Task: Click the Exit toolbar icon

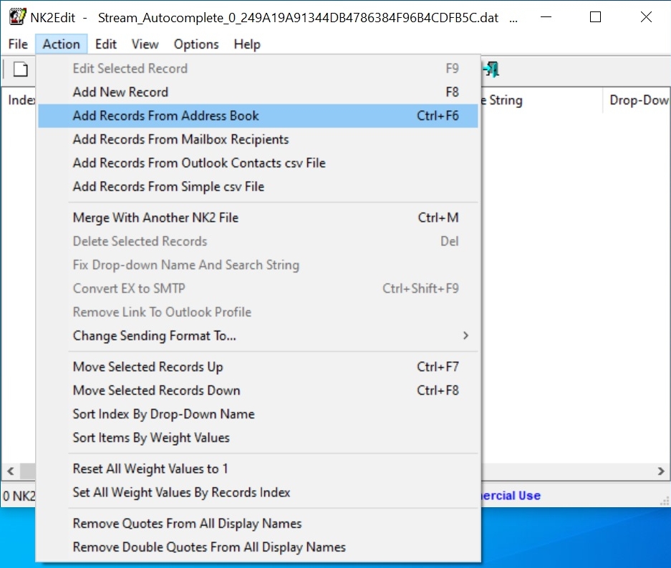Action: click(x=491, y=69)
